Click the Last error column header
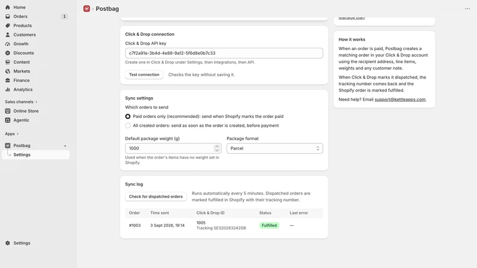The height and width of the screenshot is (268, 477). 299,213
